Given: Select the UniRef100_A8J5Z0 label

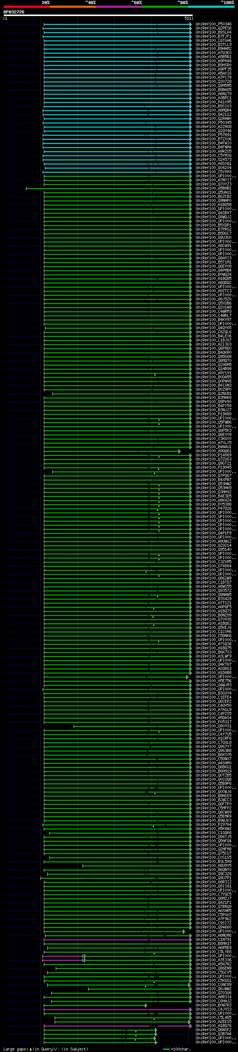Looking at the screenshot, I should (x=213, y=299).
